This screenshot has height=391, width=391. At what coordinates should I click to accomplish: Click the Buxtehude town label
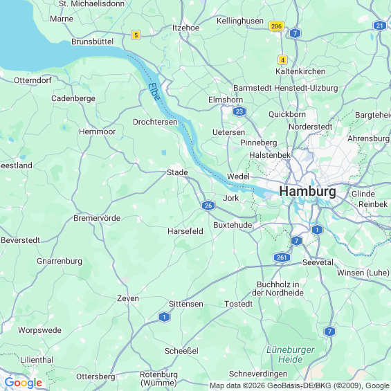(233, 225)
